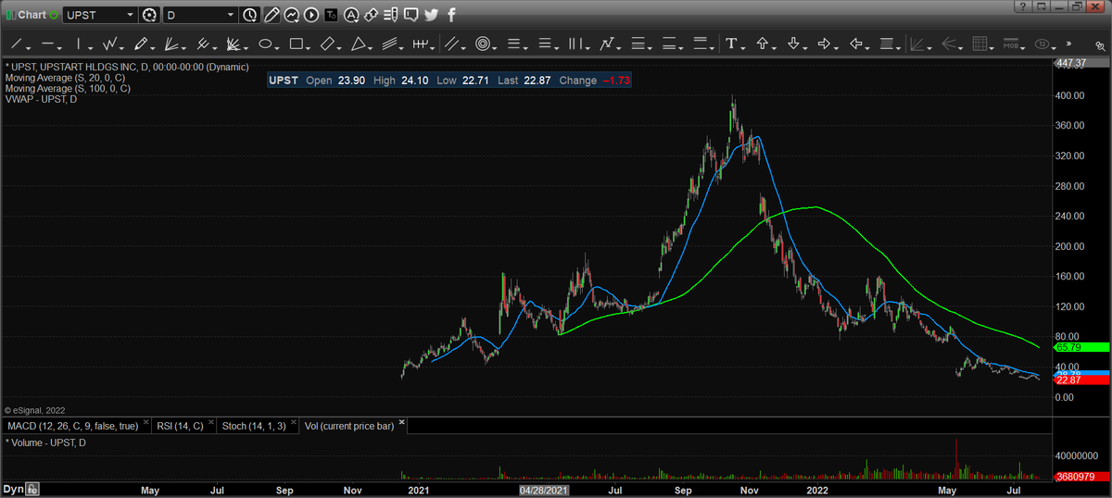Click the Volume - UPST, D label
1112x498 pixels.
(x=45, y=443)
